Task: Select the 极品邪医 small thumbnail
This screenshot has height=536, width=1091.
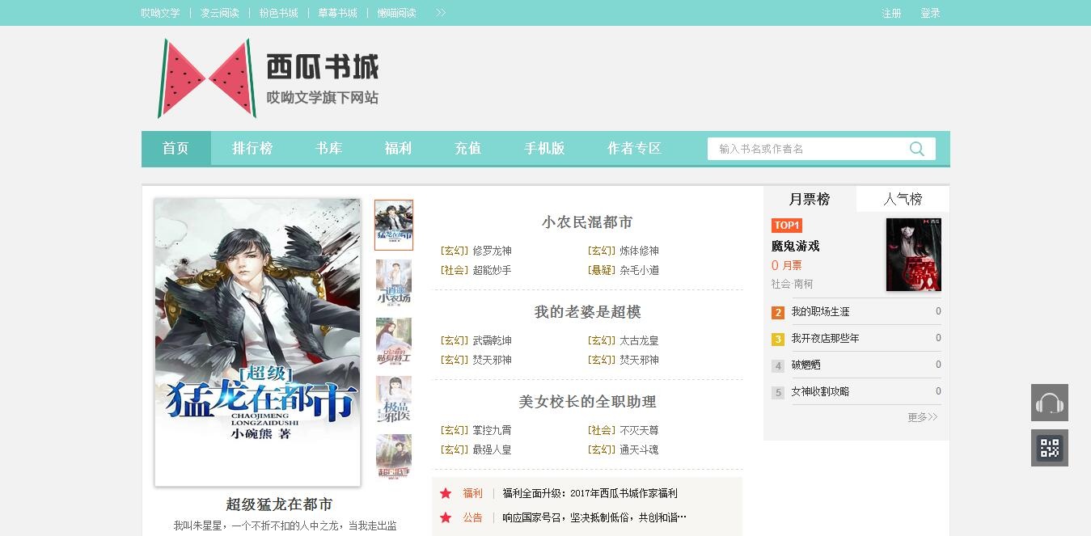Action: pyautogui.click(x=394, y=399)
